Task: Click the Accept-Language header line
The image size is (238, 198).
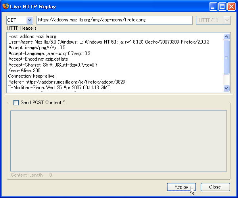Action: tap(49, 53)
